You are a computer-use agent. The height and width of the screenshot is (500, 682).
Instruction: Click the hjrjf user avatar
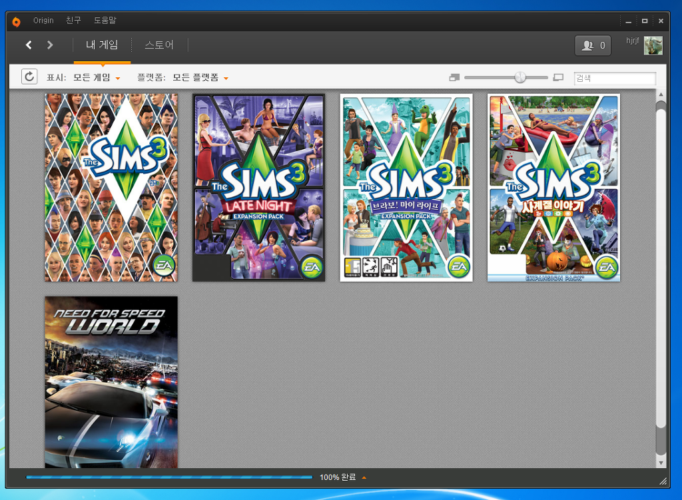653,46
